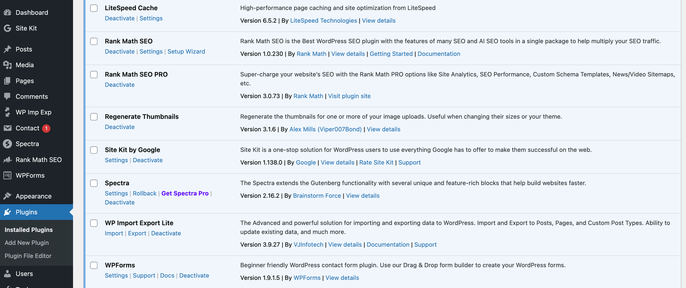Viewport: 686px width, 288px height.
Task: Click the Comments speech bubble icon
Action: coord(7,96)
